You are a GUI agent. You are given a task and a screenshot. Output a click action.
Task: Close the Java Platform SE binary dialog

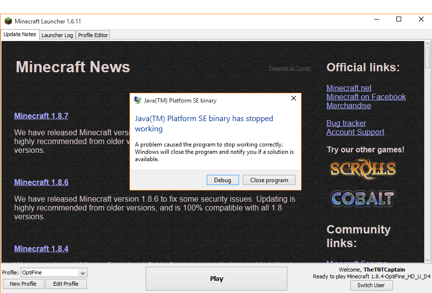[294, 98]
